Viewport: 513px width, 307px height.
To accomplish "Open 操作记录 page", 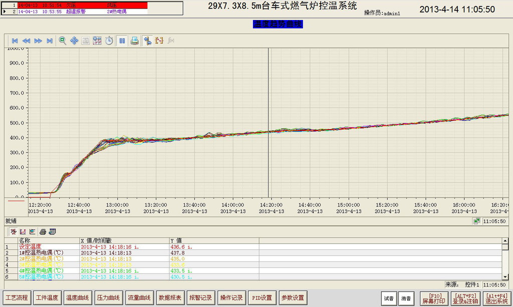I will tap(231, 298).
